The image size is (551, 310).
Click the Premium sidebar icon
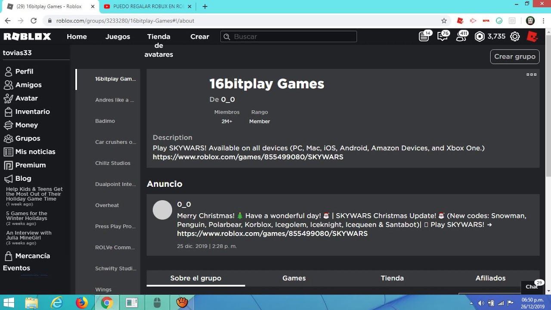pos(8,165)
